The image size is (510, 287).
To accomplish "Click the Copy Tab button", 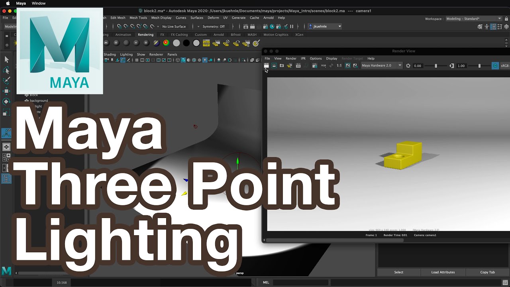I will point(487,272).
